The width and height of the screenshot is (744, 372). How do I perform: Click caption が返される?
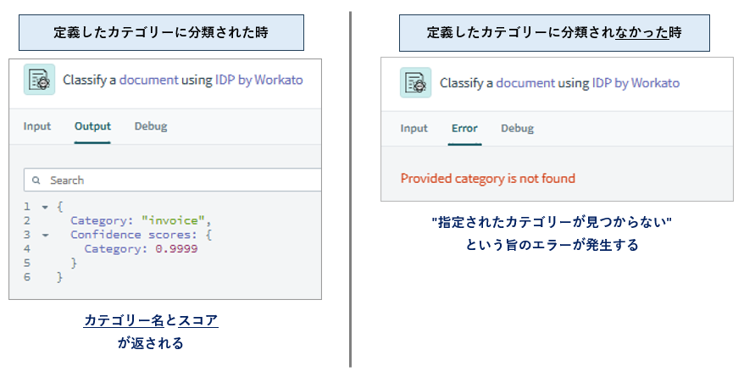click(x=151, y=343)
